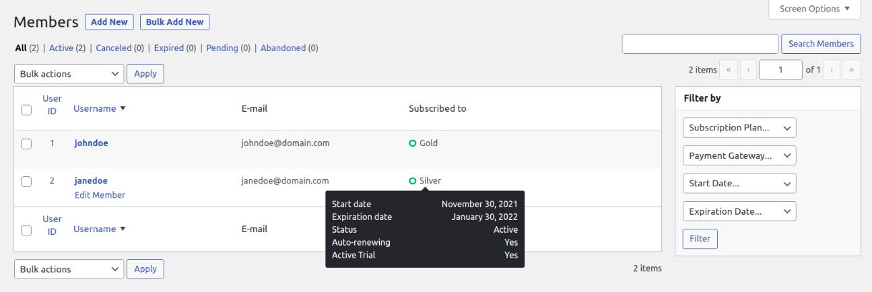Apply the top bulk action

click(x=145, y=74)
